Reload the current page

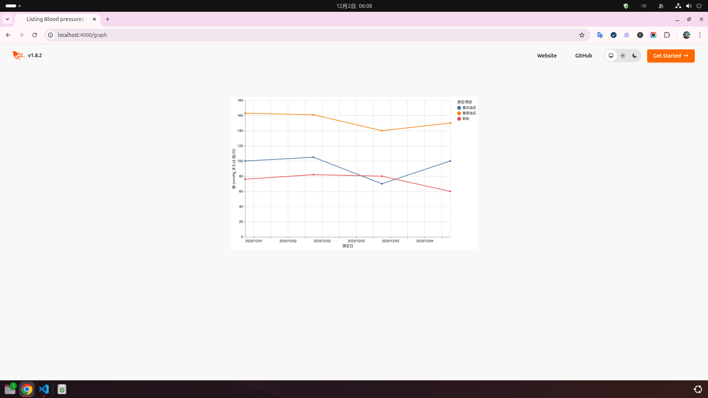click(35, 35)
